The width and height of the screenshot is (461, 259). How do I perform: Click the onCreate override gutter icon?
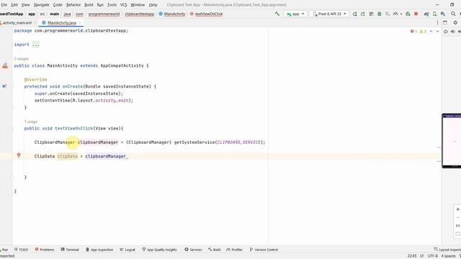tap(4, 86)
